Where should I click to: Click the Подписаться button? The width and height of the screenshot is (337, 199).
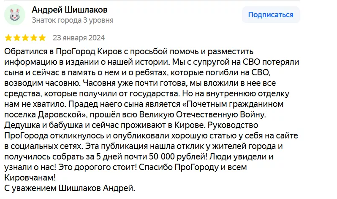click(x=270, y=15)
